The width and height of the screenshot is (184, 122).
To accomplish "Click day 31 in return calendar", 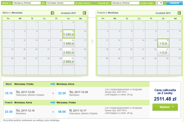I will click(176, 61).
